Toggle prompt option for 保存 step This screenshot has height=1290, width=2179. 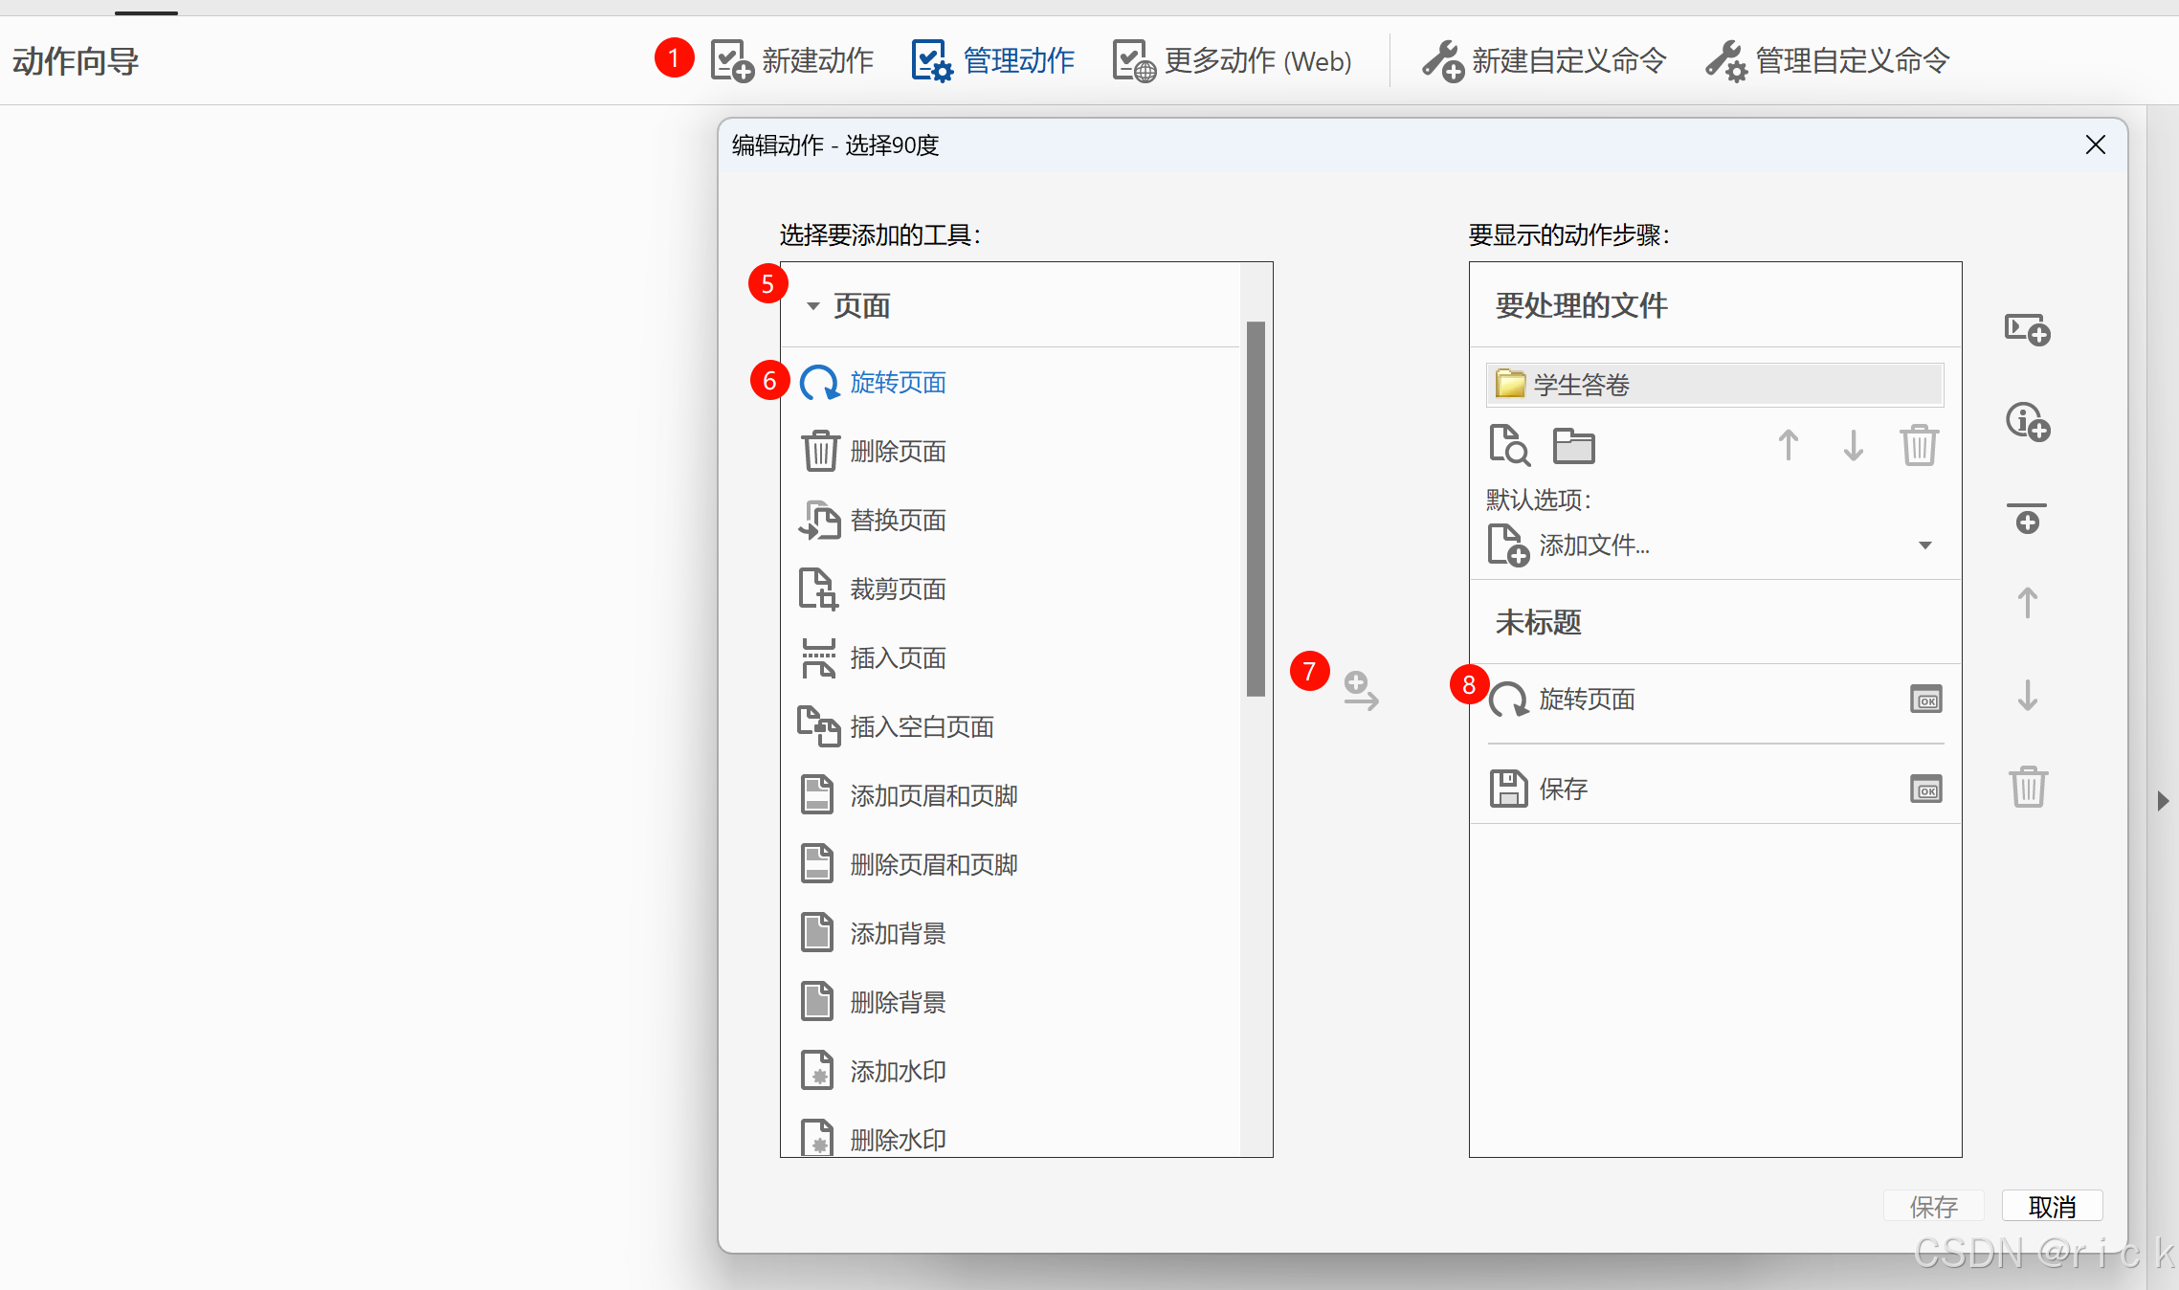[1925, 790]
